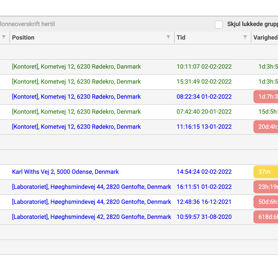
Task: Select time 14:54:24 02-02-2022
Action: [204, 172]
